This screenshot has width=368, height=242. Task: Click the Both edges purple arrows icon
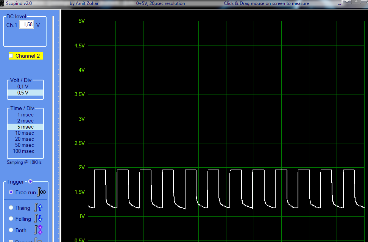point(38,230)
